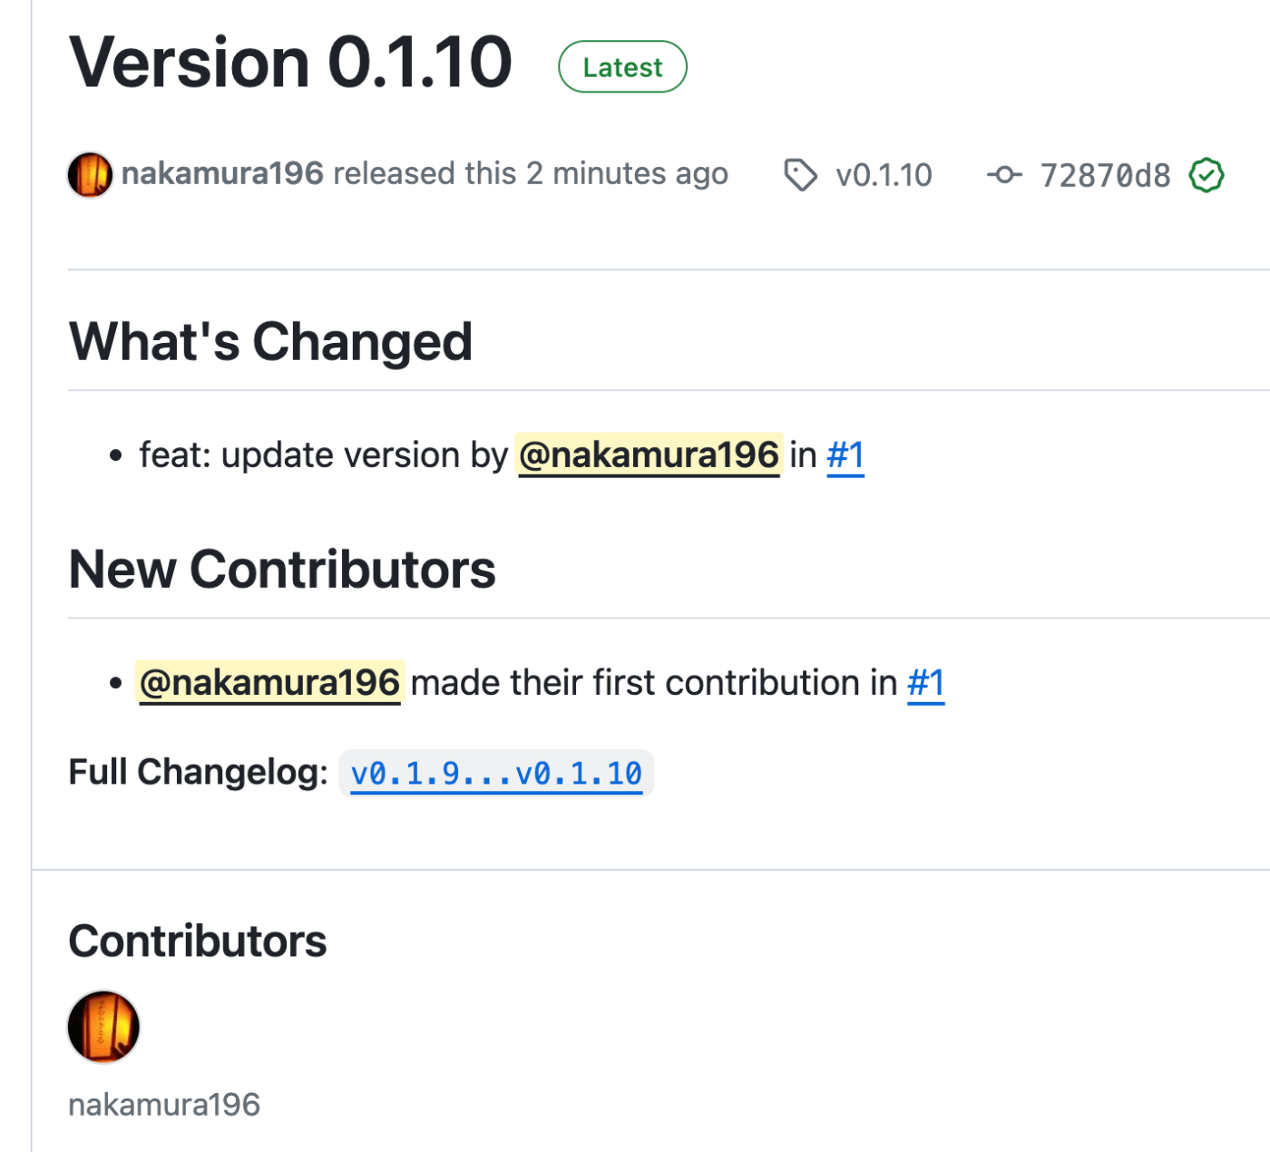This screenshot has height=1152, width=1270.
Task: Click the large contributor avatar under Contributors
Action: tap(104, 1026)
